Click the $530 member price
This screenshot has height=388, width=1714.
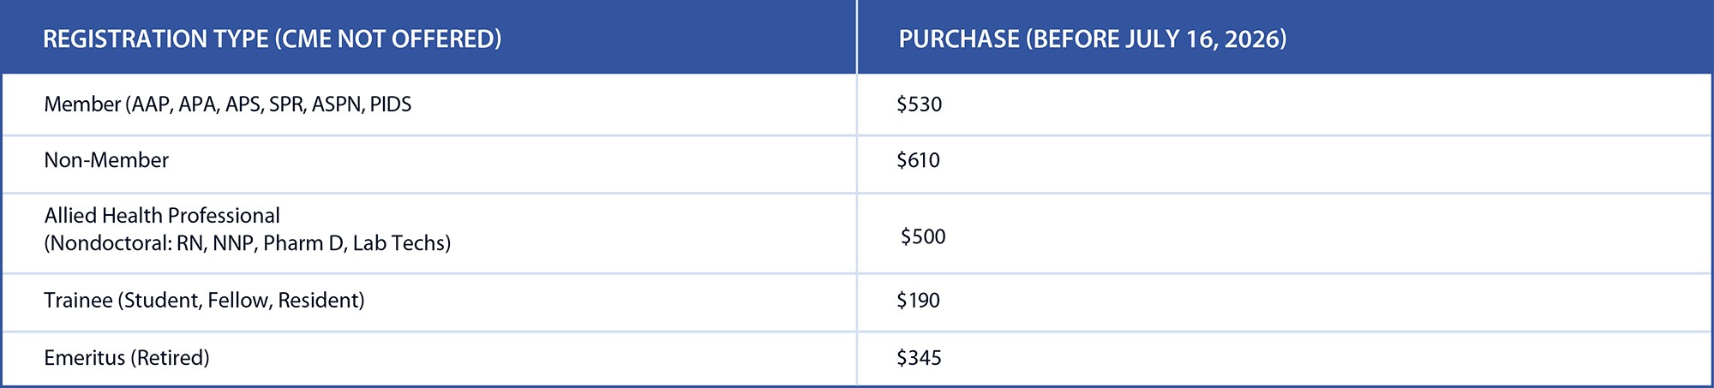[x=919, y=104]
